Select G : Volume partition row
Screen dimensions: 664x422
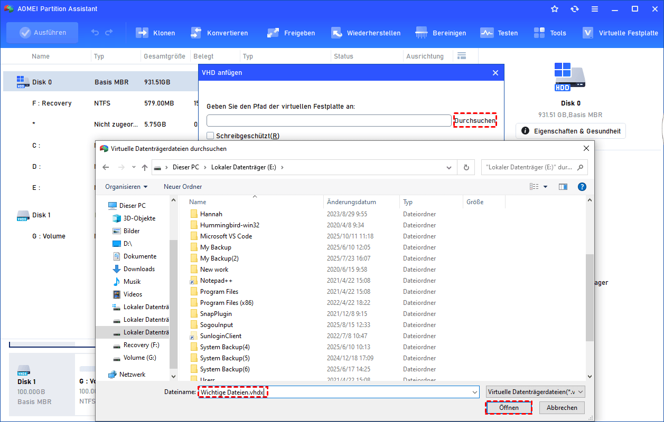(49, 236)
